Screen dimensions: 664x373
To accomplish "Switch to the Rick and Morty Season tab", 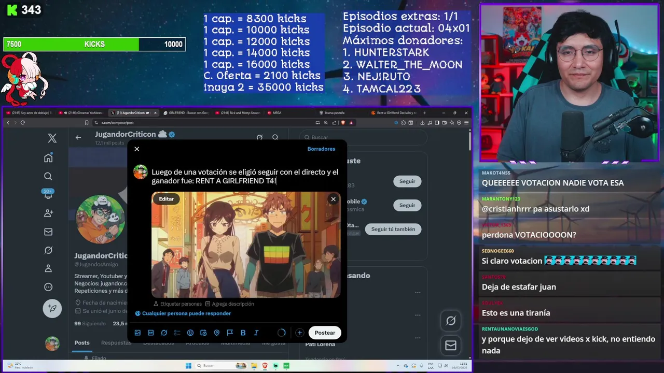I will 238,112.
